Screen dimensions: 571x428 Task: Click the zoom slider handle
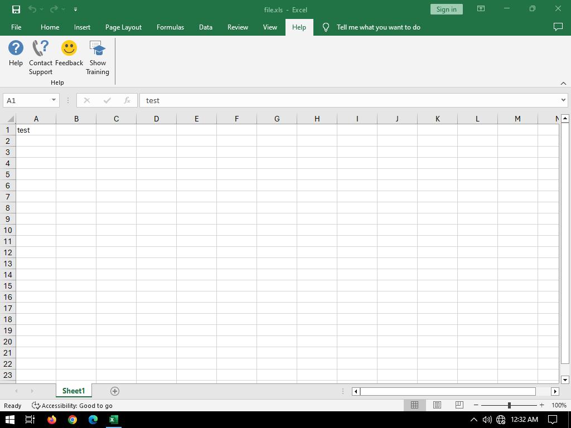(509, 405)
